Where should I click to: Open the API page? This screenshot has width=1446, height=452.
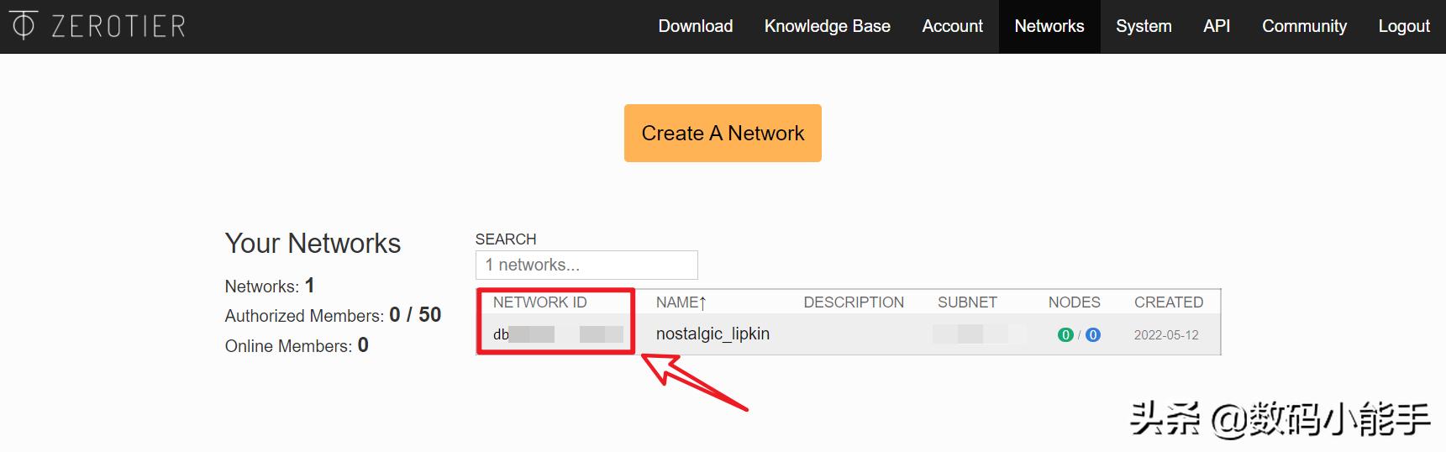point(1216,26)
